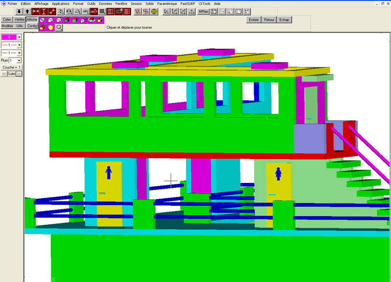The image size is (391, 282).
Task: Click the MPlan button
Action: pos(203,11)
